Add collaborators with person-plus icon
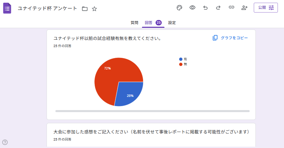 point(244,7)
